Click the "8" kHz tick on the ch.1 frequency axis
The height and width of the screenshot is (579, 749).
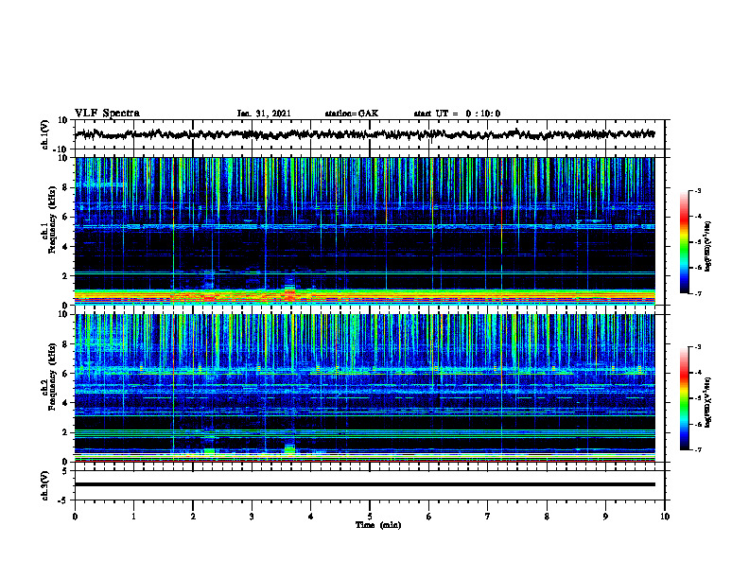click(66, 187)
